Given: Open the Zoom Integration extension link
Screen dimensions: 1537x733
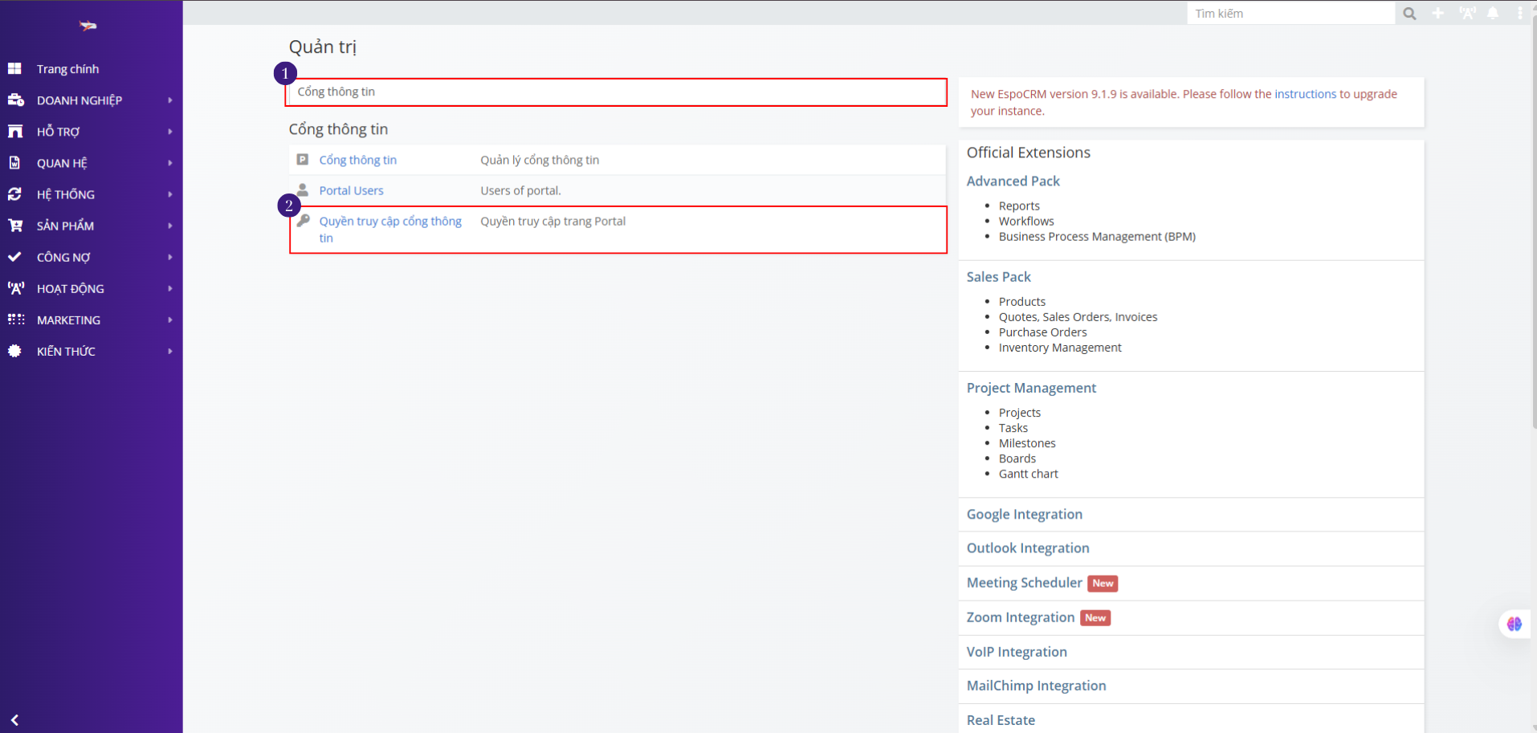Looking at the screenshot, I should (1020, 617).
